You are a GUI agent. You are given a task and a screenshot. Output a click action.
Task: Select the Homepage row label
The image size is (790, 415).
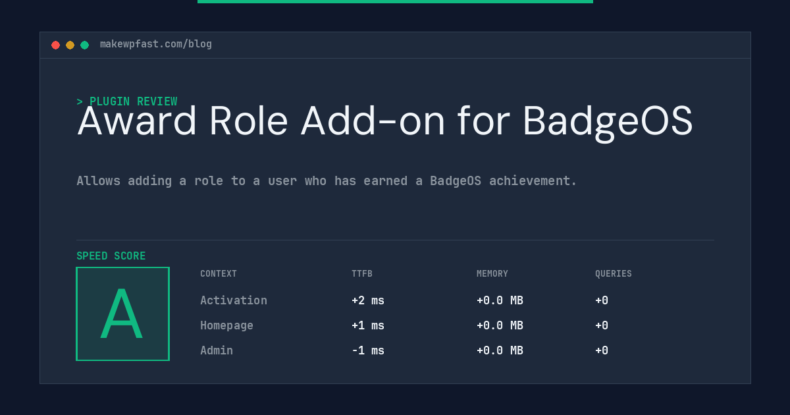[x=226, y=325]
